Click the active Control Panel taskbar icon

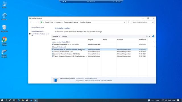[x=36, y=100]
